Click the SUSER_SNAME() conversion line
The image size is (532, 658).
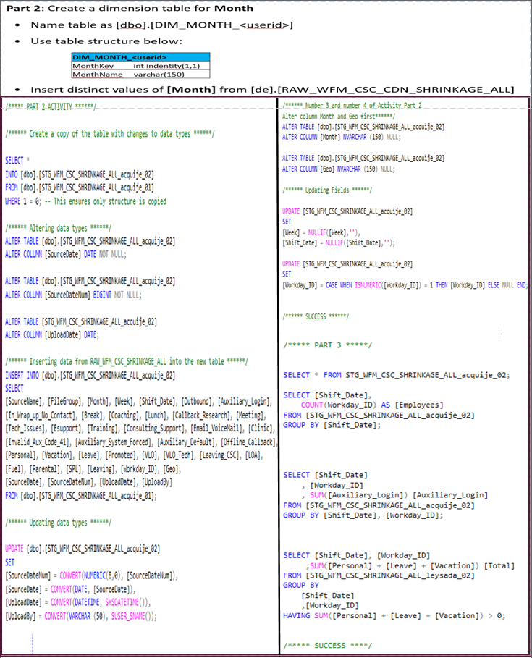[80, 616]
